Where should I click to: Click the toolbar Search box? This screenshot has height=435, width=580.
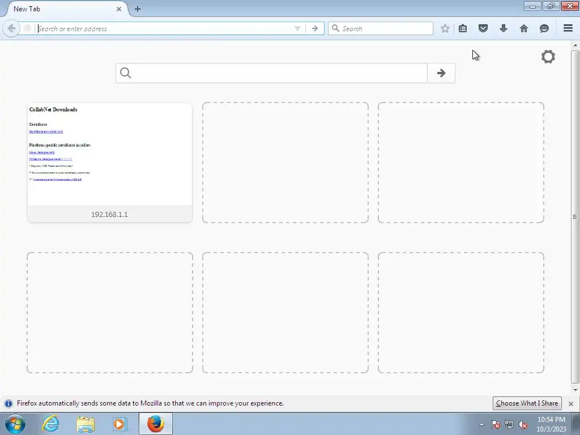coord(380,28)
